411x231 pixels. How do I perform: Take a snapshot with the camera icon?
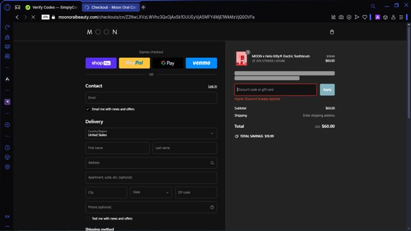pyautogui.click(x=341, y=17)
